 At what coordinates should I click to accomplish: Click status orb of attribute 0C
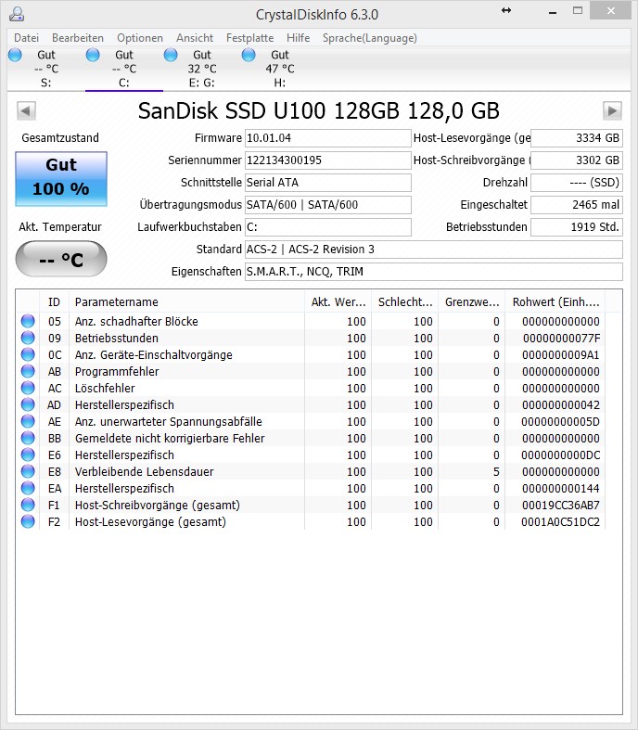28,354
